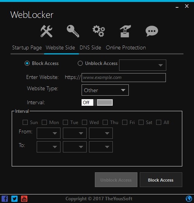Open the first From time dropdown
The image size is (194, 203).
pos(48,133)
